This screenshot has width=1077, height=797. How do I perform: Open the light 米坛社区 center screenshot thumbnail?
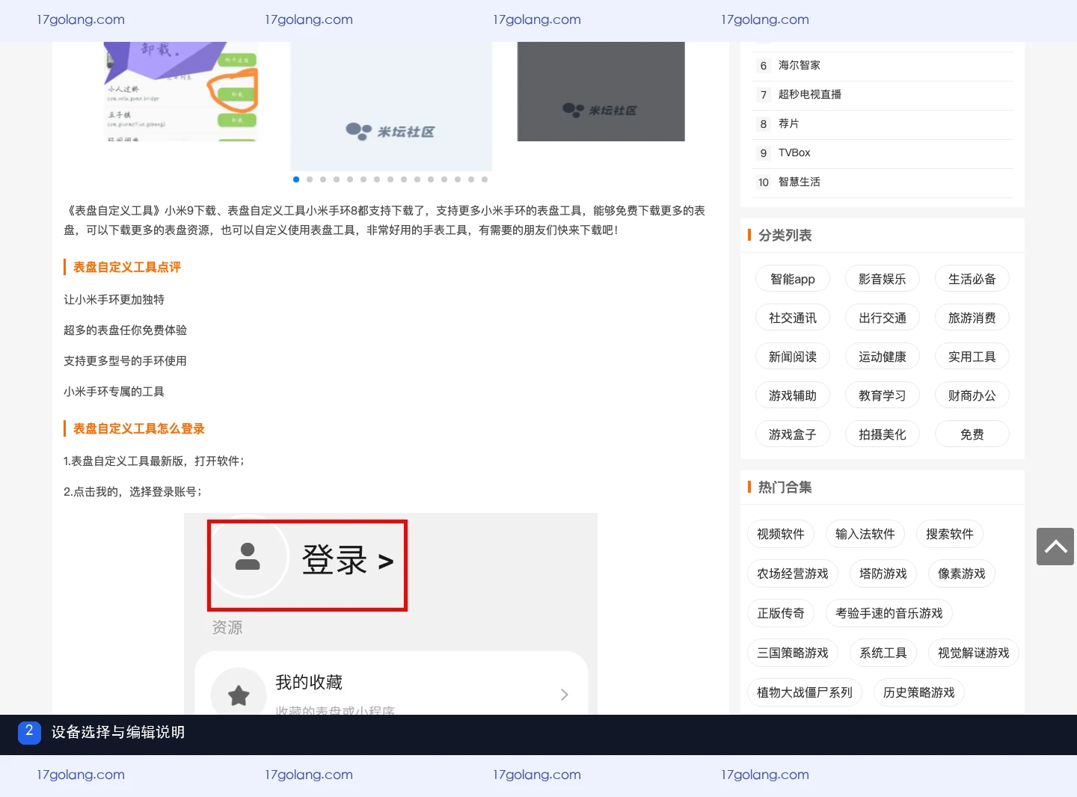[391, 106]
